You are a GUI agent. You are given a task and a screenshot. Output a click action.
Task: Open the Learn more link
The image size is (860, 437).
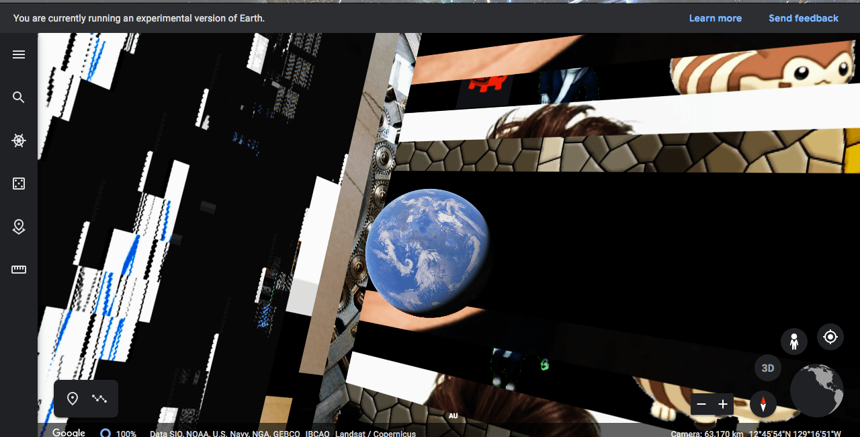click(716, 18)
